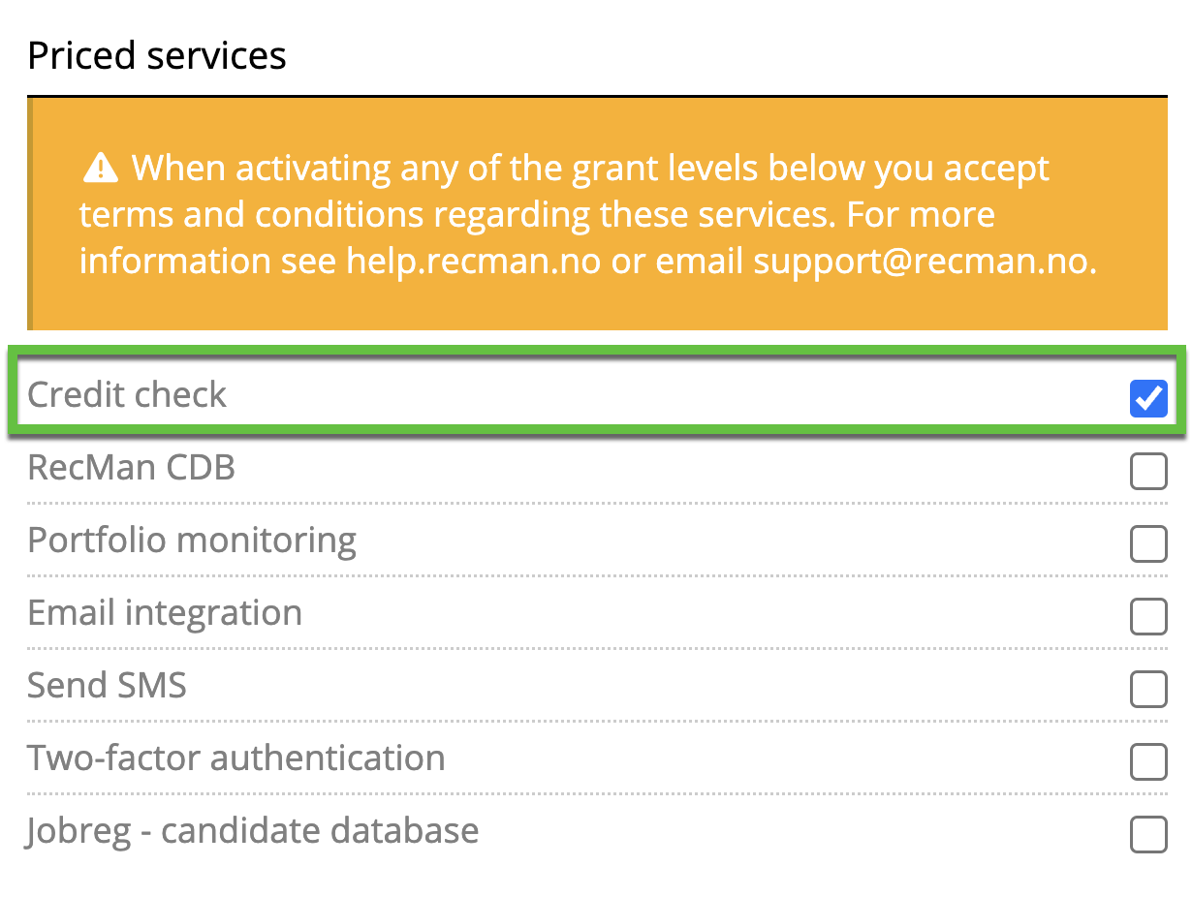Click the Two-factor authentication label

235,758
